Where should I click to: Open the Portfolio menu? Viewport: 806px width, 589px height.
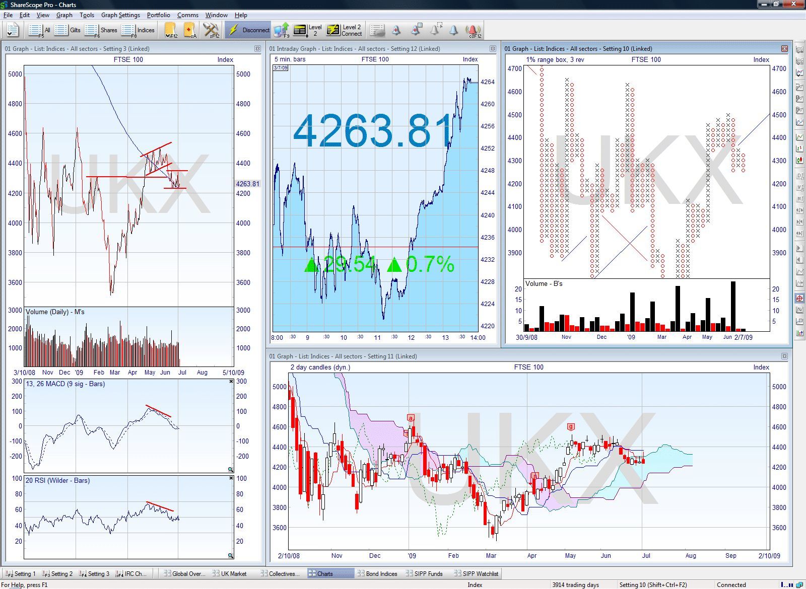(x=159, y=15)
